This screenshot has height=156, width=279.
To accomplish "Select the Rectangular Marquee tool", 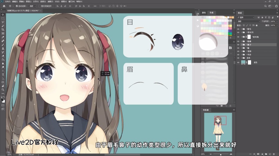I will tap(3, 19).
